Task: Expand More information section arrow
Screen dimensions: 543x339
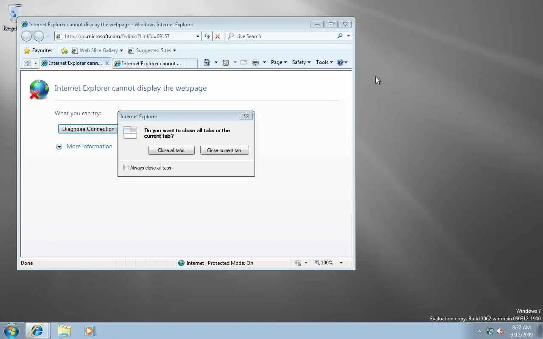Action: tap(59, 147)
